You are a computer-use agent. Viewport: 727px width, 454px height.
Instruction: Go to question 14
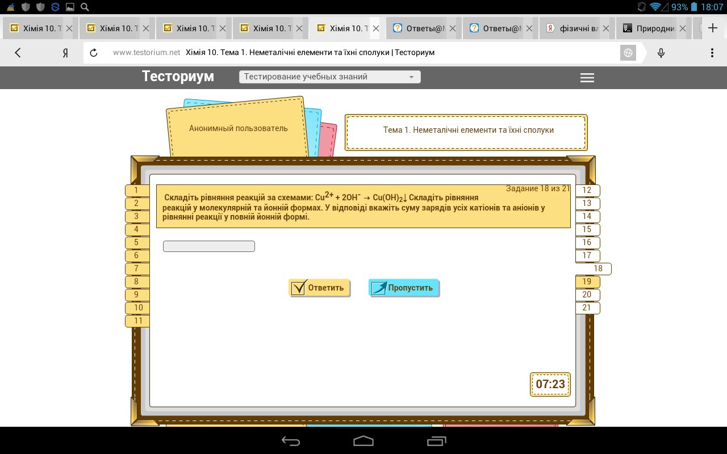pos(587,216)
